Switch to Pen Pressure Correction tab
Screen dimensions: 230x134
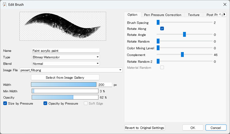(162, 15)
